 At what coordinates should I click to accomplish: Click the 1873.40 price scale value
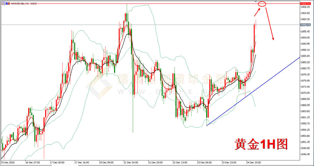coord(305,87)
